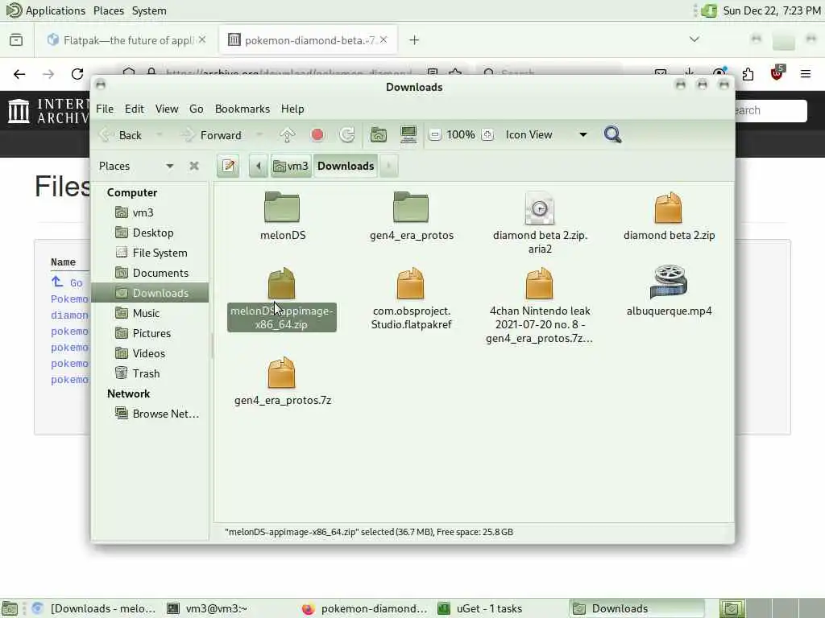Viewport: 825px width, 618px height.
Task: Open the Edit menu
Action: [135, 109]
